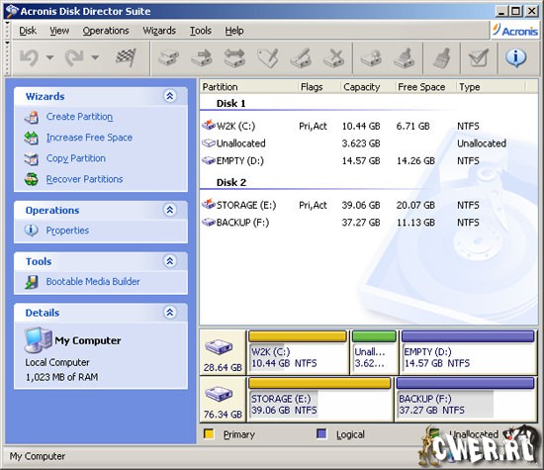Launch the Recover Partitions wizard link

84,179
